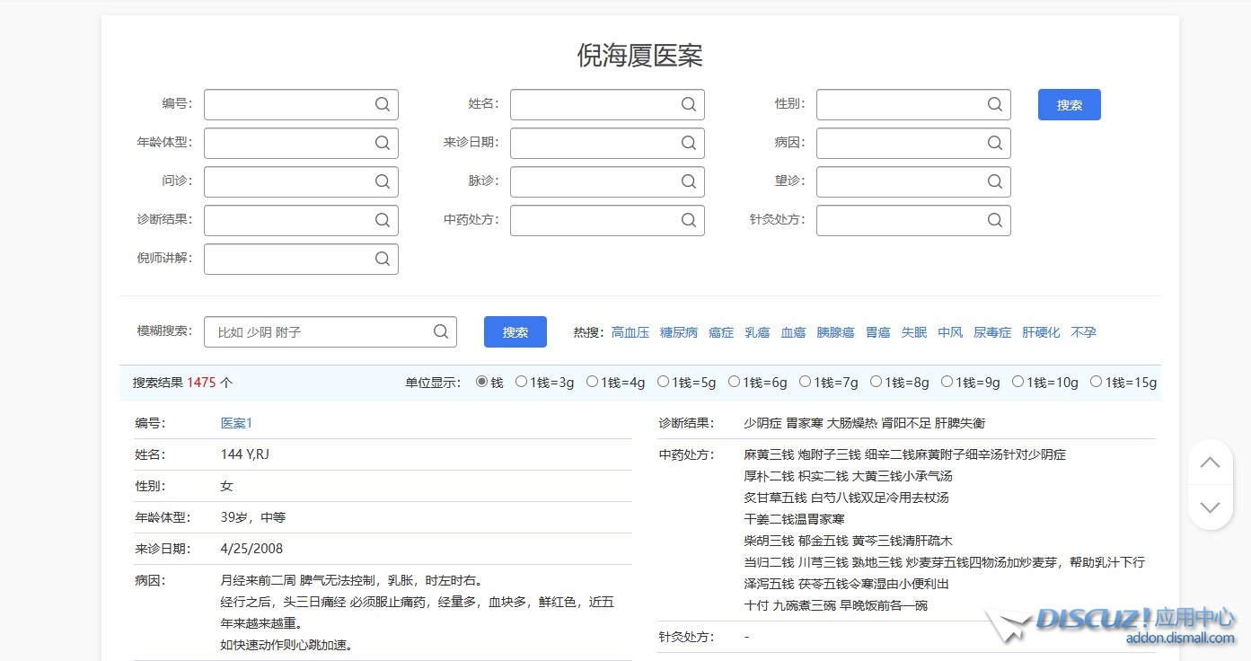Image resolution: width=1251 pixels, height=661 pixels.
Task: Click the magnifier icon in 性别 field
Action: [x=994, y=104]
